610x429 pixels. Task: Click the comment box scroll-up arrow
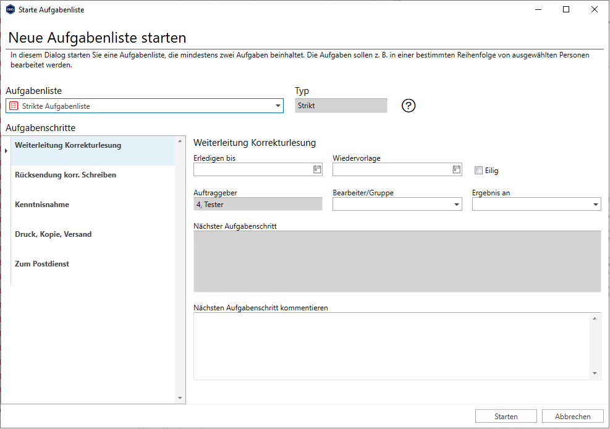tap(595, 318)
